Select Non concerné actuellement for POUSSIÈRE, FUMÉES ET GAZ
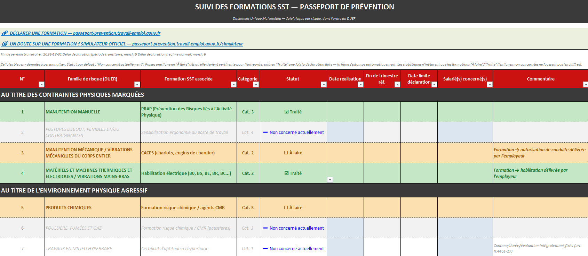The image size is (588, 256). (x=293, y=228)
